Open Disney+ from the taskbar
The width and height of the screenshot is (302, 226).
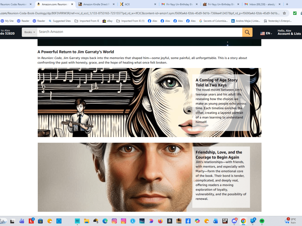click(142, 221)
